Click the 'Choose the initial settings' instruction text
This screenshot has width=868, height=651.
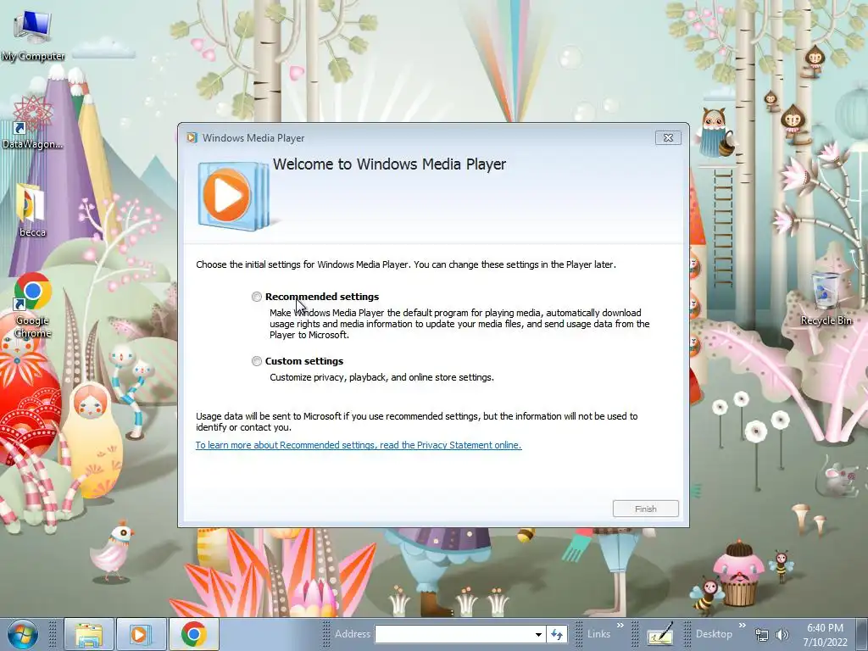406,264
